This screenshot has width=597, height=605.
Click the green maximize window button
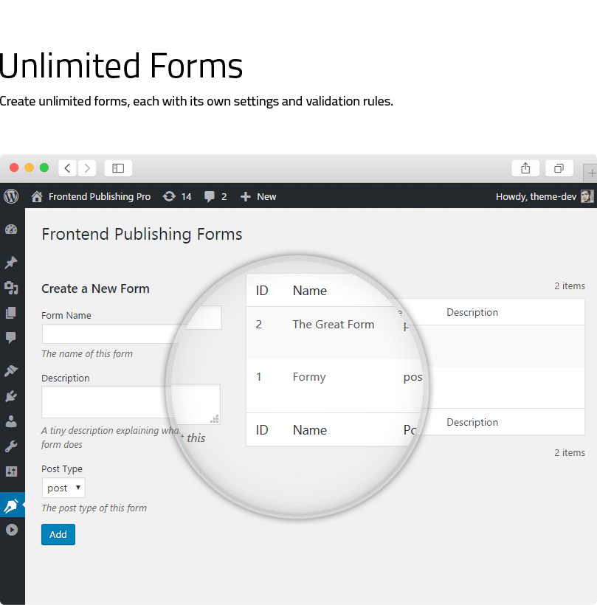tap(44, 167)
